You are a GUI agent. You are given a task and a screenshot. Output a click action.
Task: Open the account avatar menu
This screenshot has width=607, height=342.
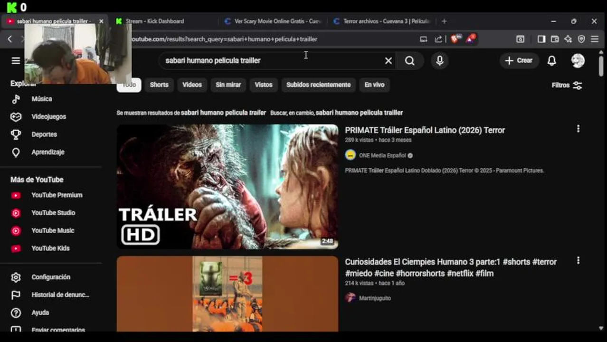tap(578, 60)
